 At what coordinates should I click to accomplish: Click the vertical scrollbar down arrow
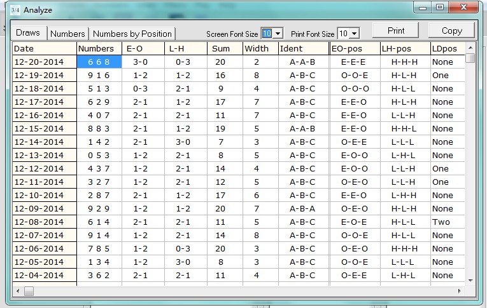tap(470, 279)
